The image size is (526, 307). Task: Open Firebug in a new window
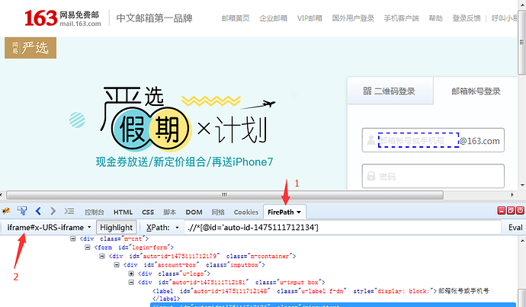point(511,210)
